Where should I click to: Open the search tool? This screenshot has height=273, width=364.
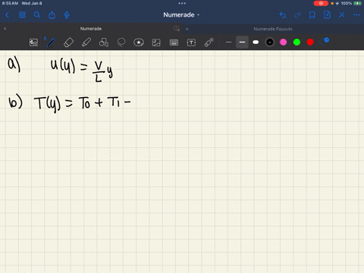coord(37,15)
